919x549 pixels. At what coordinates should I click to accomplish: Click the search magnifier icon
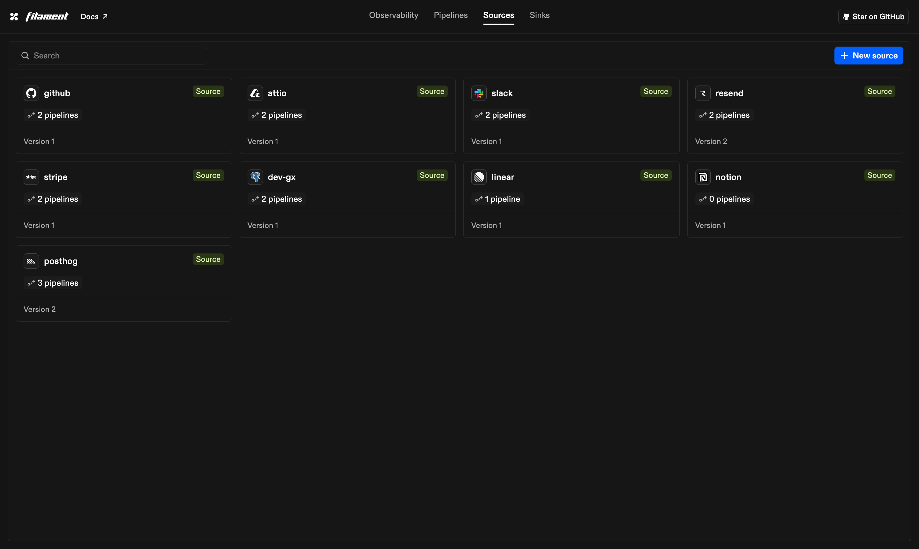[25, 56]
